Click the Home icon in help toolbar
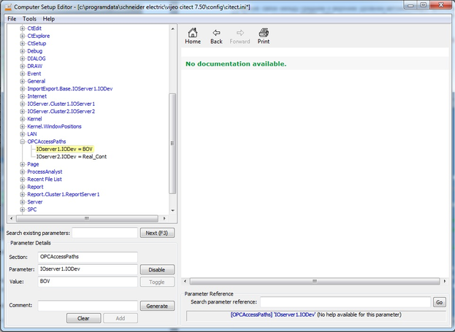 pos(193,36)
